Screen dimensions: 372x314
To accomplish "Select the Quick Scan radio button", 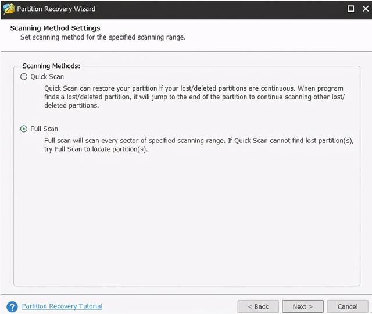I will click(24, 77).
